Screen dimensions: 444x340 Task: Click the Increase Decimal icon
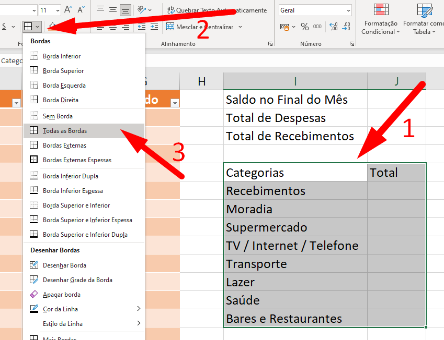tap(334, 27)
